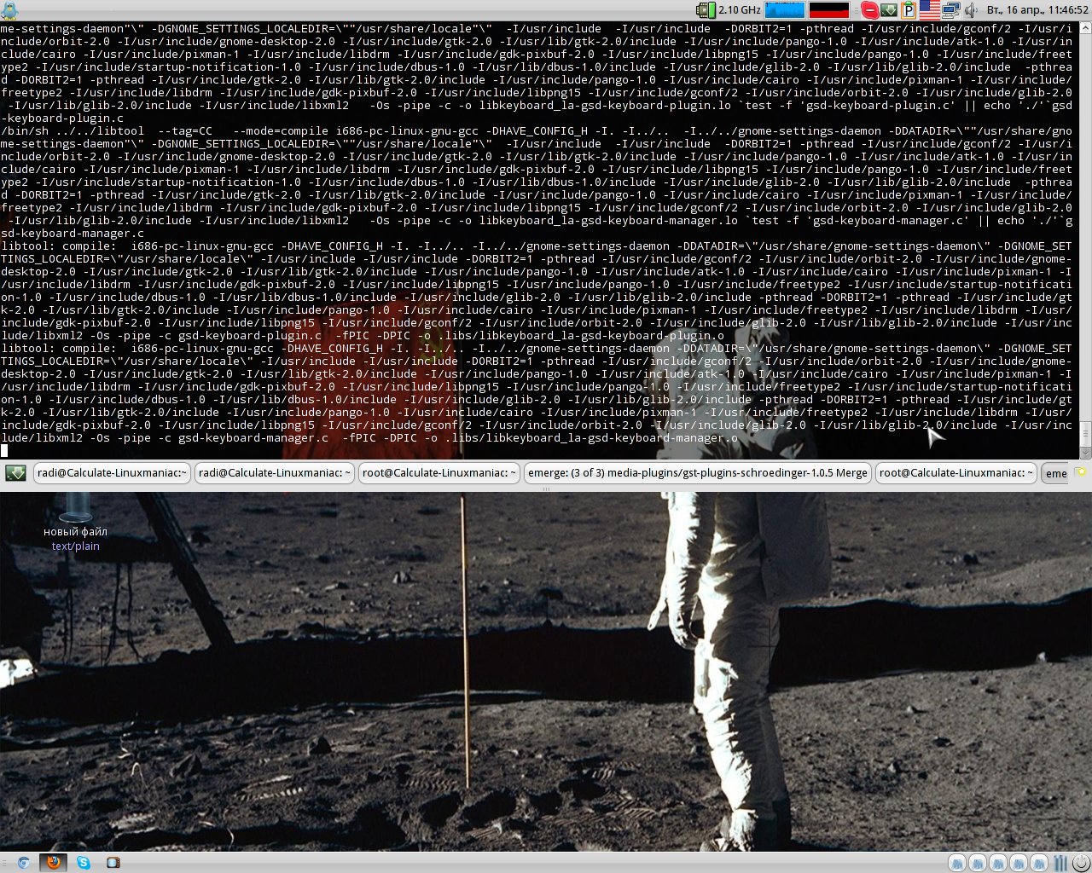The width and height of the screenshot is (1092, 873).
Task: Open the red-and-black memory usage graph
Action: point(829,9)
